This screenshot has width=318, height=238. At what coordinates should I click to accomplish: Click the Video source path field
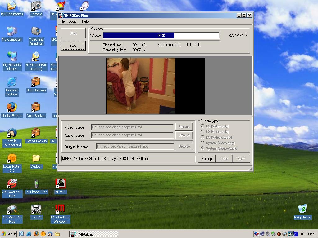click(132, 127)
